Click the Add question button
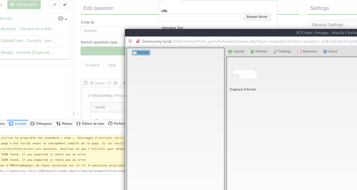Screen dimensions: 357x190 pos(24,5)
